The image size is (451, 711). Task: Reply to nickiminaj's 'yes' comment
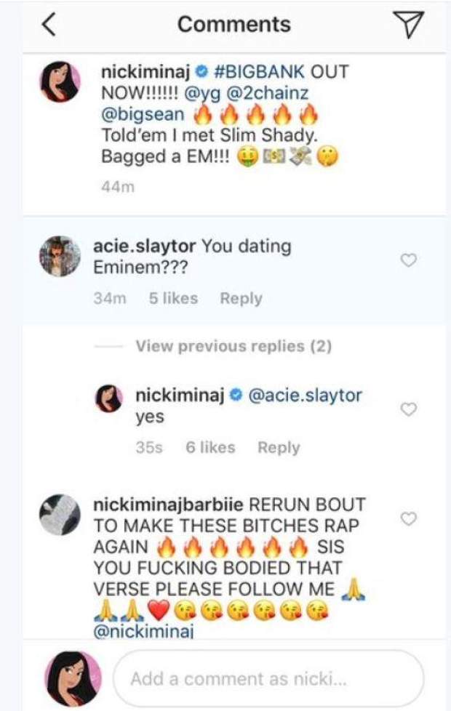coord(279,448)
